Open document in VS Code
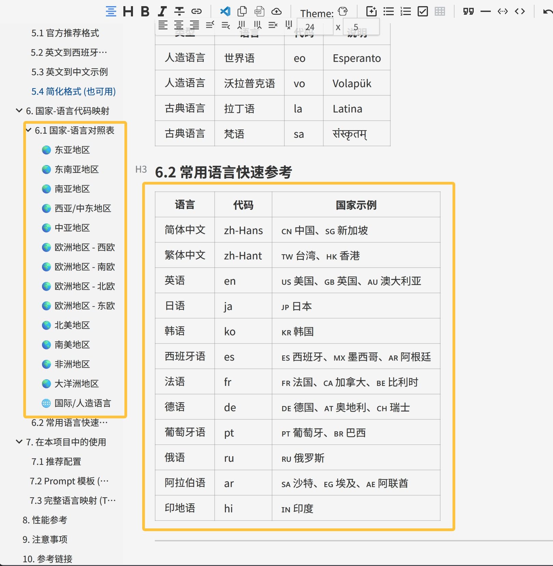Image resolution: width=553 pixels, height=566 pixels. [x=225, y=12]
